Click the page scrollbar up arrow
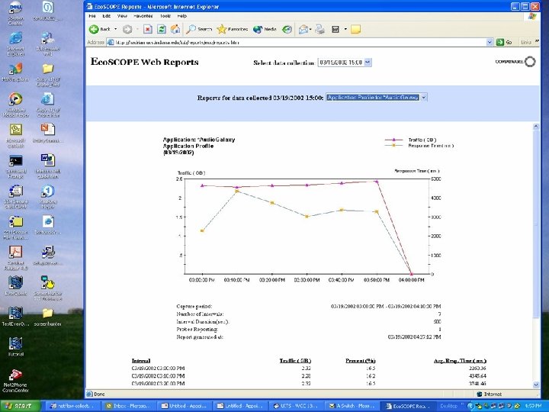Screen dimensions: 549x412 pyautogui.click(x=536, y=127)
